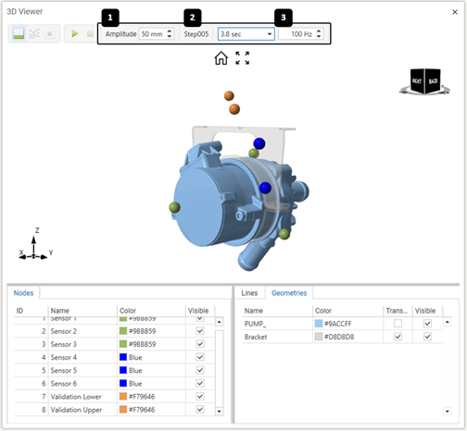Click Validation Upper orange color swatch
Image resolution: width=467 pixels, height=431 pixels.
click(x=123, y=410)
